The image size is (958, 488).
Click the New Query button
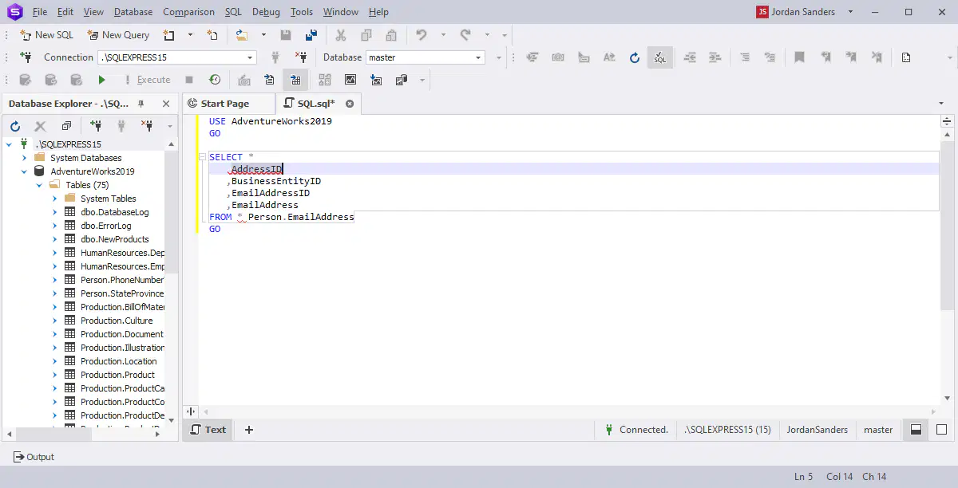coord(118,35)
